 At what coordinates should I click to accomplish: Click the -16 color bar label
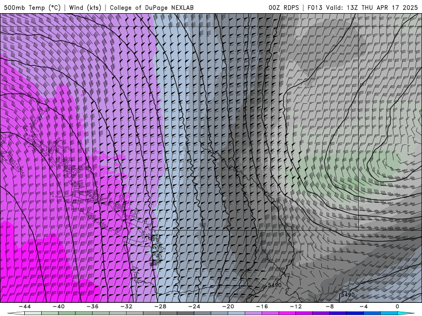coord(262,307)
